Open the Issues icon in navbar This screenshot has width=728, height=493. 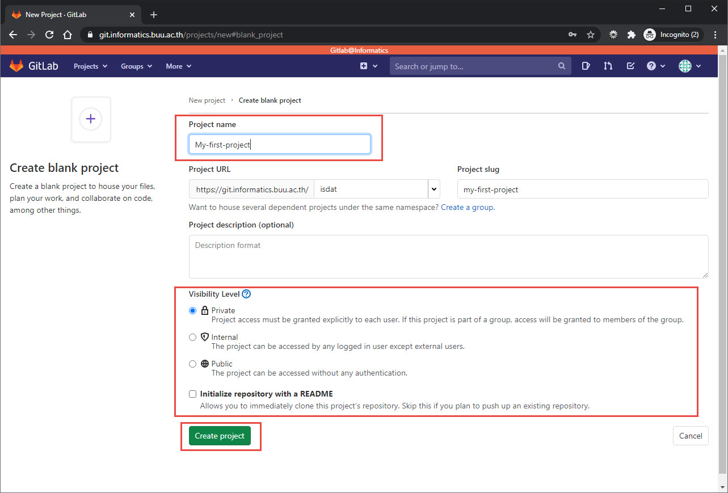click(586, 66)
